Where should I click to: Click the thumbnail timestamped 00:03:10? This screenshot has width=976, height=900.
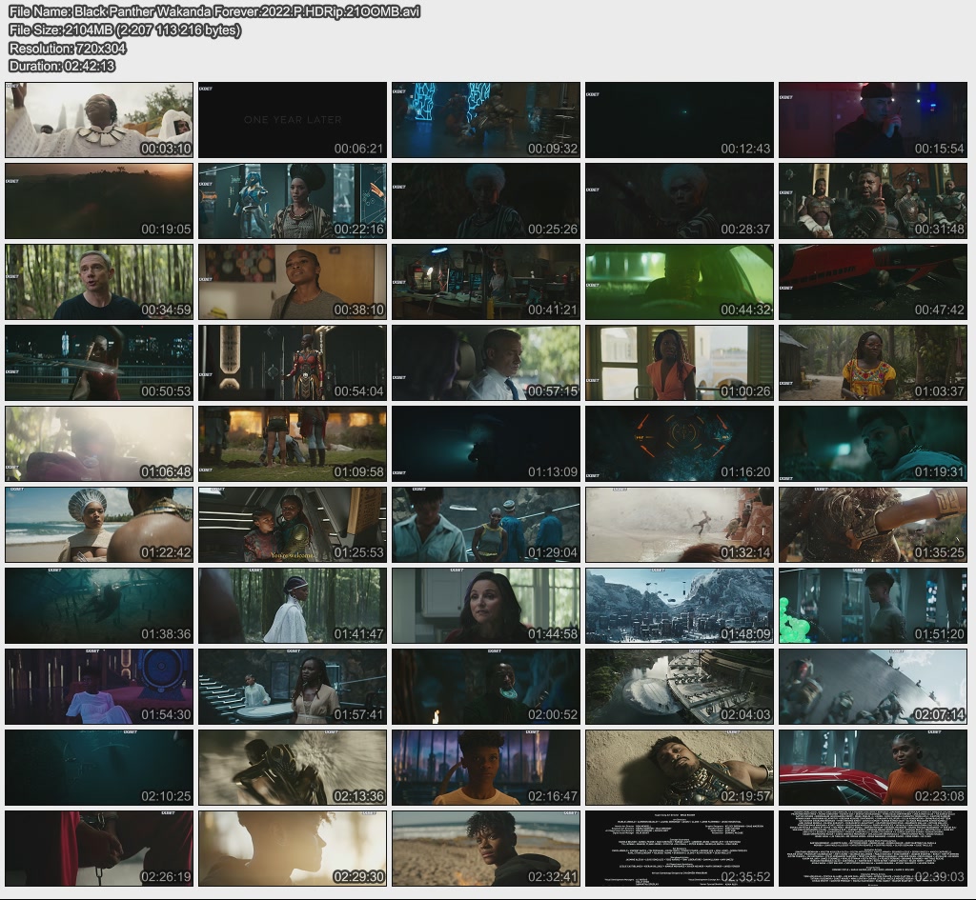pos(99,120)
